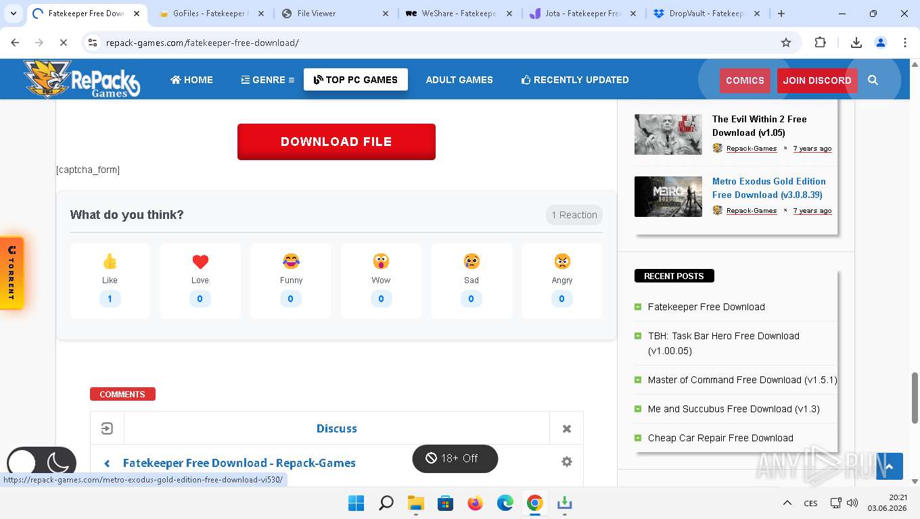This screenshot has height=519, width=920.
Task: Open File Explorer from the taskbar
Action: pos(415,503)
